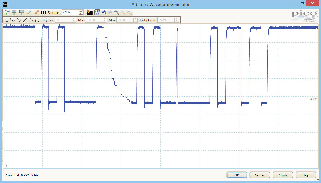Click the zoom in magnifier

point(117,12)
